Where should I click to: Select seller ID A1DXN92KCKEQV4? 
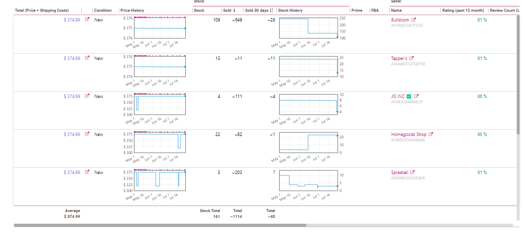408,178
